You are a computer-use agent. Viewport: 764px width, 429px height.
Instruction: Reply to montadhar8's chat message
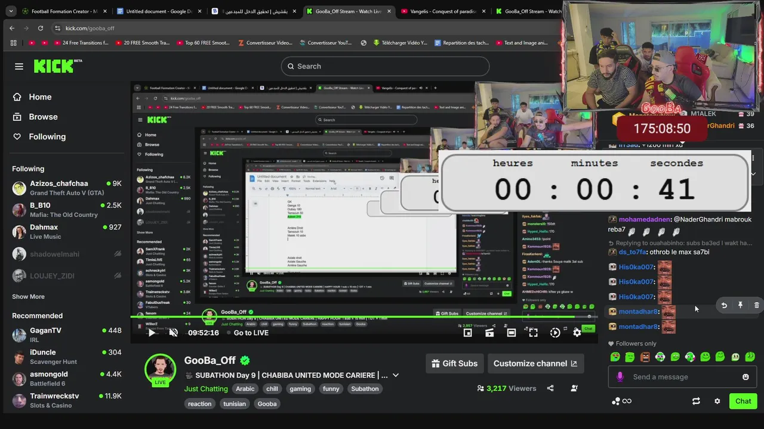pos(724,305)
